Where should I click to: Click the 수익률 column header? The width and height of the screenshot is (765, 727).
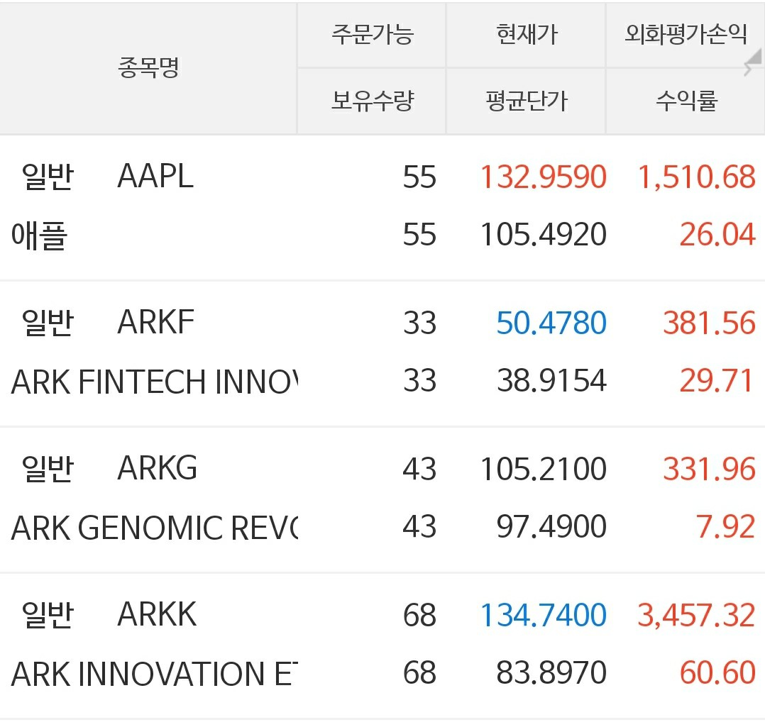[686, 101]
